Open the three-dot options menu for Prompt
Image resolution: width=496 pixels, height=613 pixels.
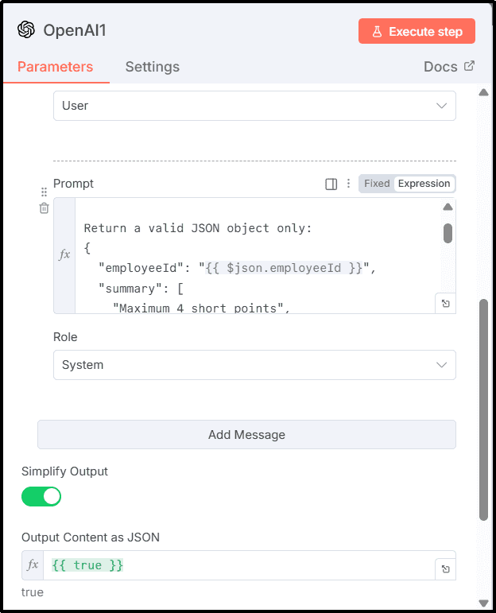348,184
